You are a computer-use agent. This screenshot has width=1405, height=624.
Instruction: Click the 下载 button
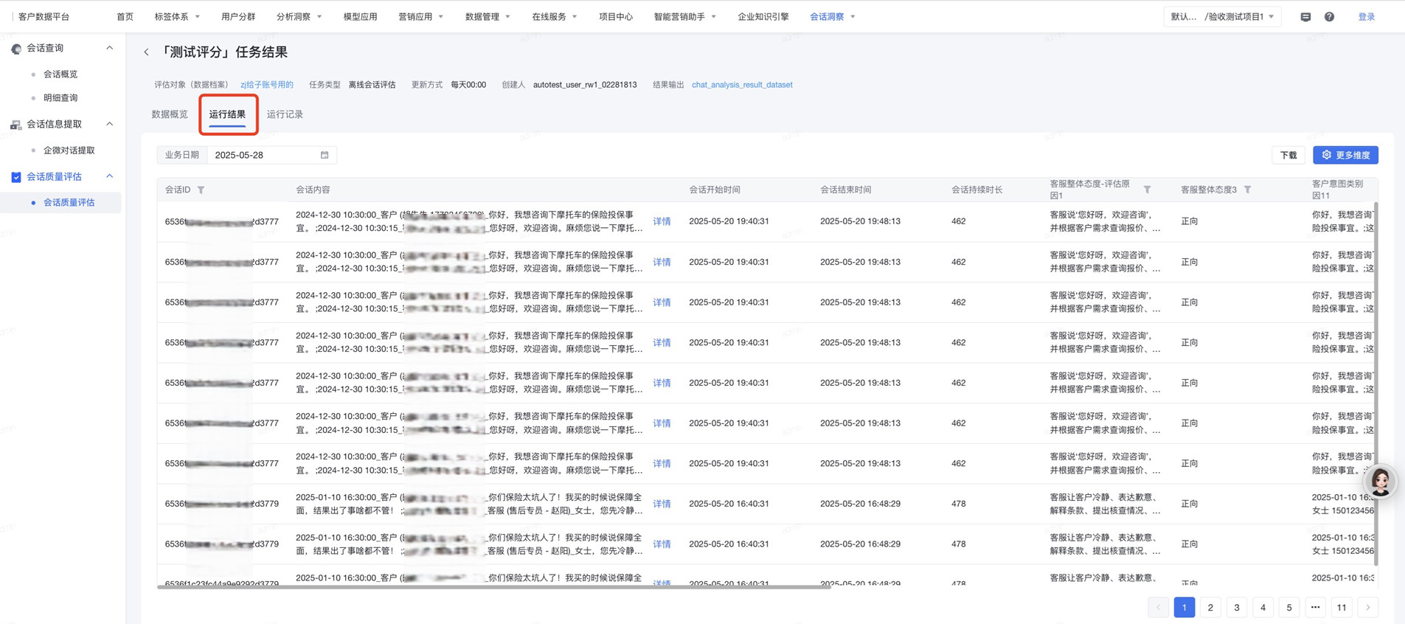click(x=1288, y=155)
